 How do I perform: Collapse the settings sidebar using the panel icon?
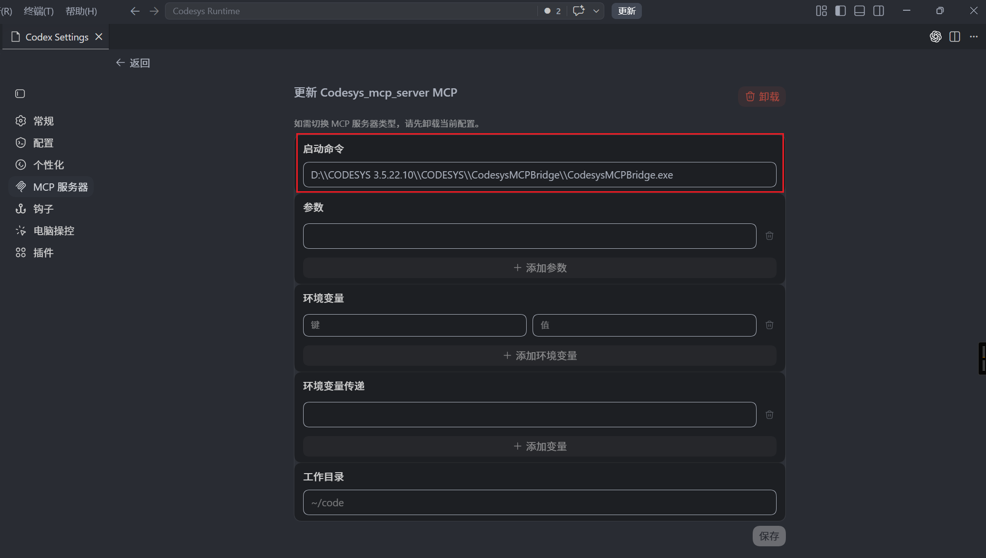click(20, 94)
